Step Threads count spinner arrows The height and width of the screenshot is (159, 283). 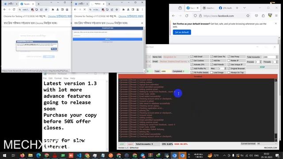[277, 62]
